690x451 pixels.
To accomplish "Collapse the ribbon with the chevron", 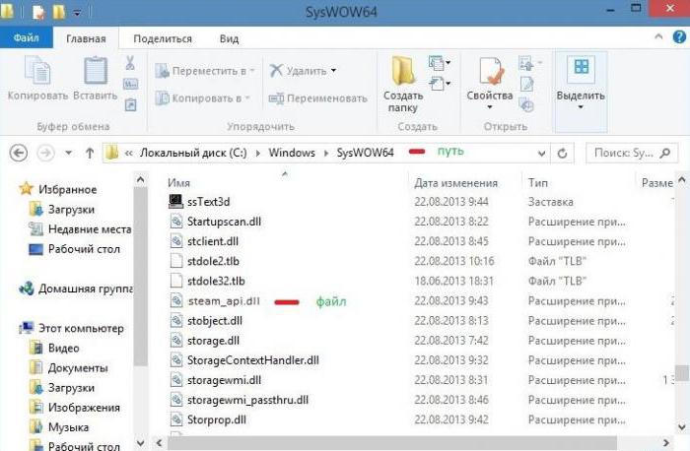I will coord(658,36).
